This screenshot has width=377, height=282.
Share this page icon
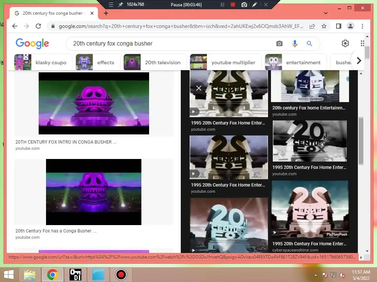point(312,26)
